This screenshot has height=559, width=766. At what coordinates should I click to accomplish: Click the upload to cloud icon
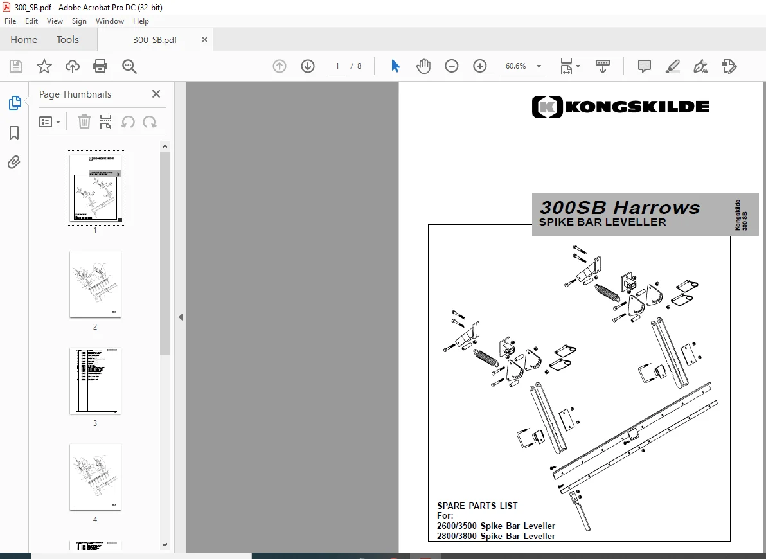click(x=73, y=66)
